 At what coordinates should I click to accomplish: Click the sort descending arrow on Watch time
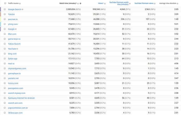(x=80, y=3)
